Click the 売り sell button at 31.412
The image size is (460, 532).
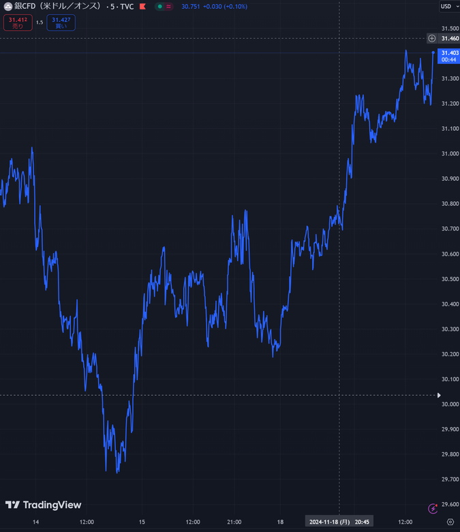point(17,23)
